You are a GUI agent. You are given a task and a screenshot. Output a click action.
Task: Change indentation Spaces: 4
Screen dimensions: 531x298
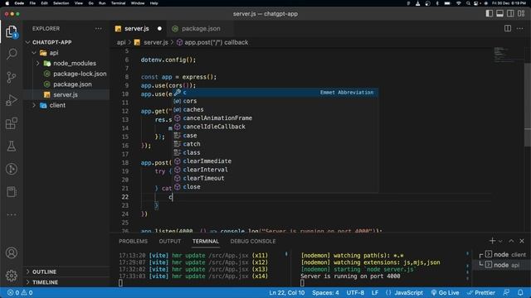tap(325, 292)
